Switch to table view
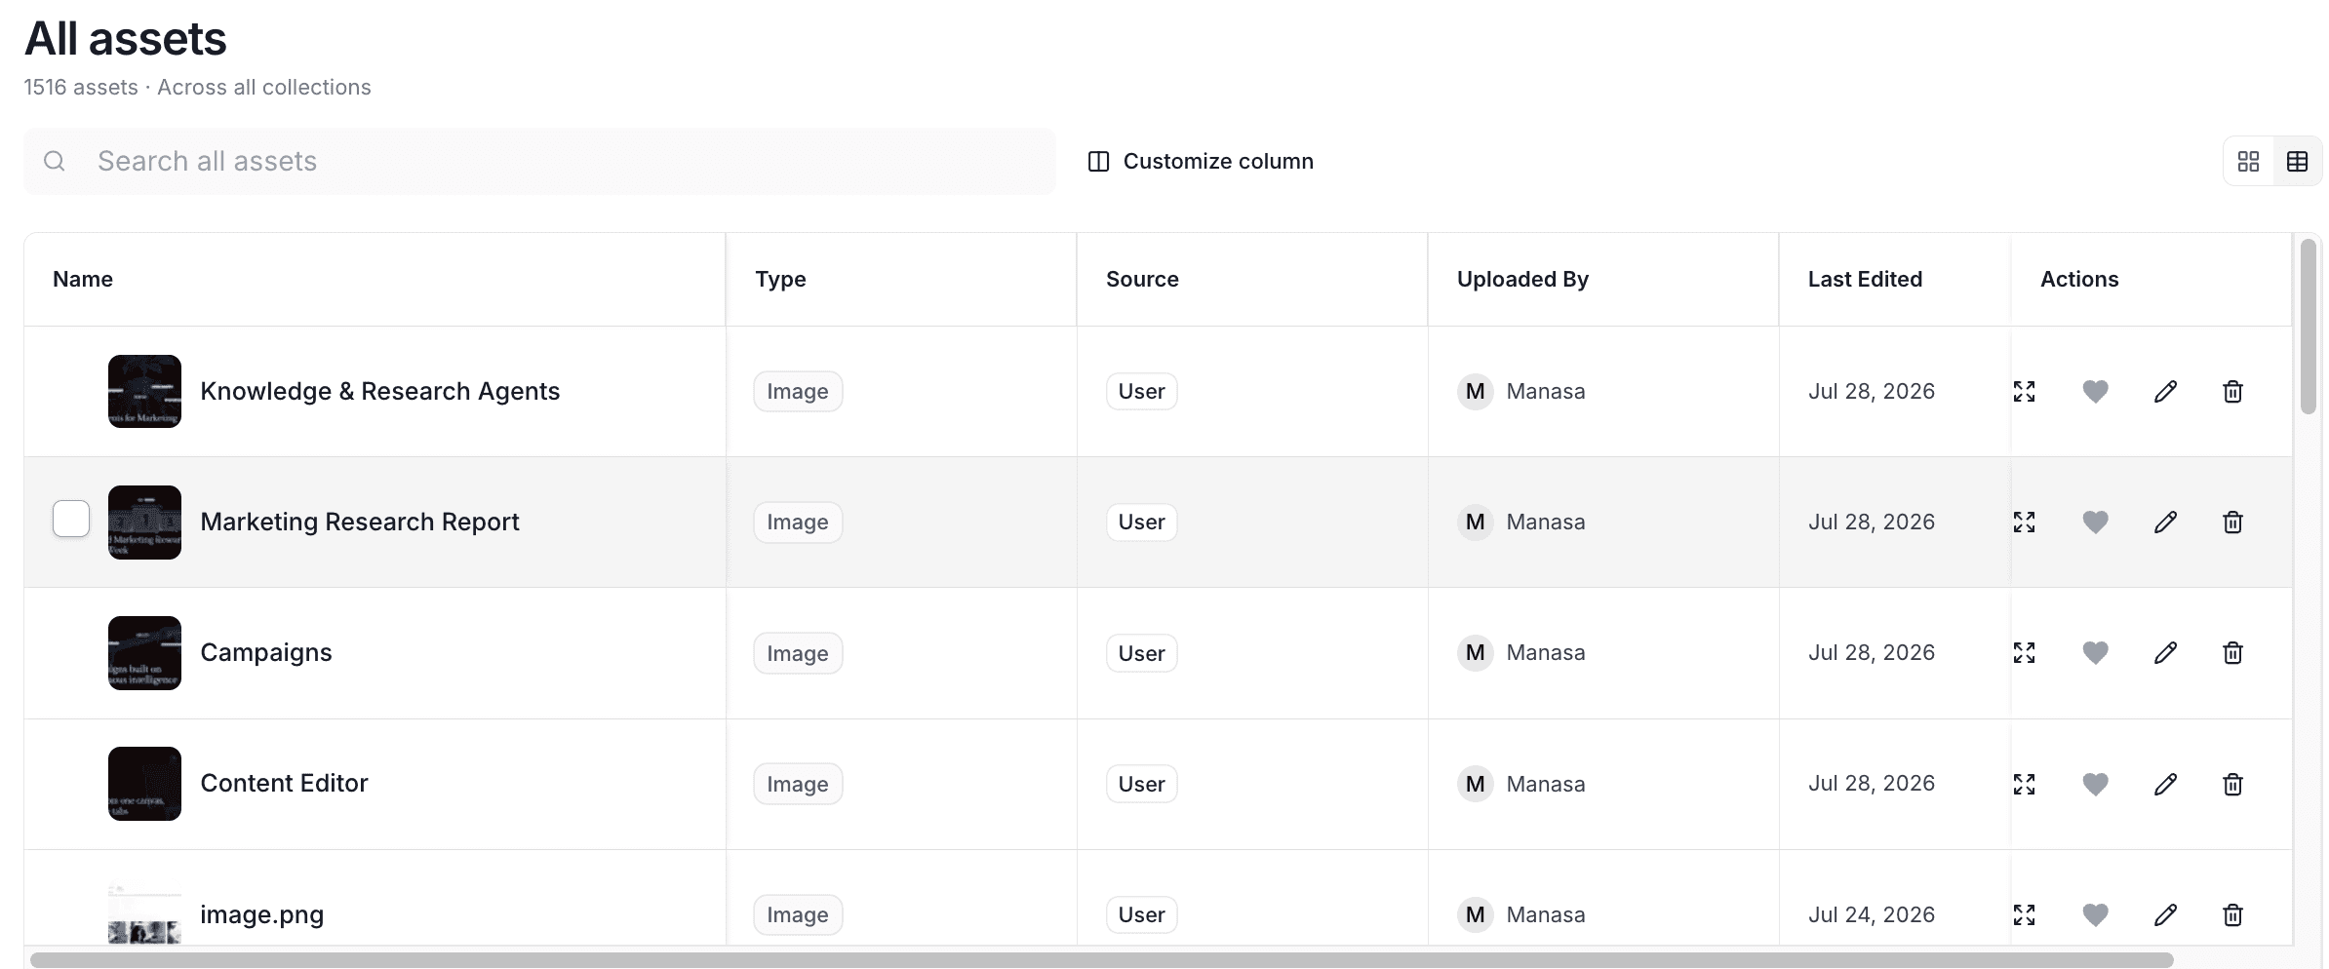Image resolution: width=2329 pixels, height=969 pixels. (2297, 161)
